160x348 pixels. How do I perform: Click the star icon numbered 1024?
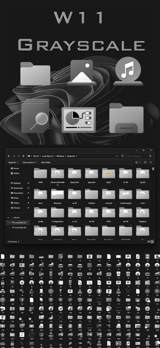tap(3, 334)
